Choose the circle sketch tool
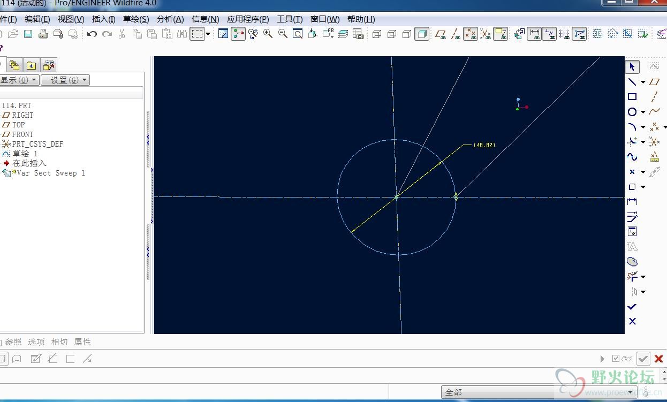This screenshot has width=667, height=402. (x=632, y=112)
